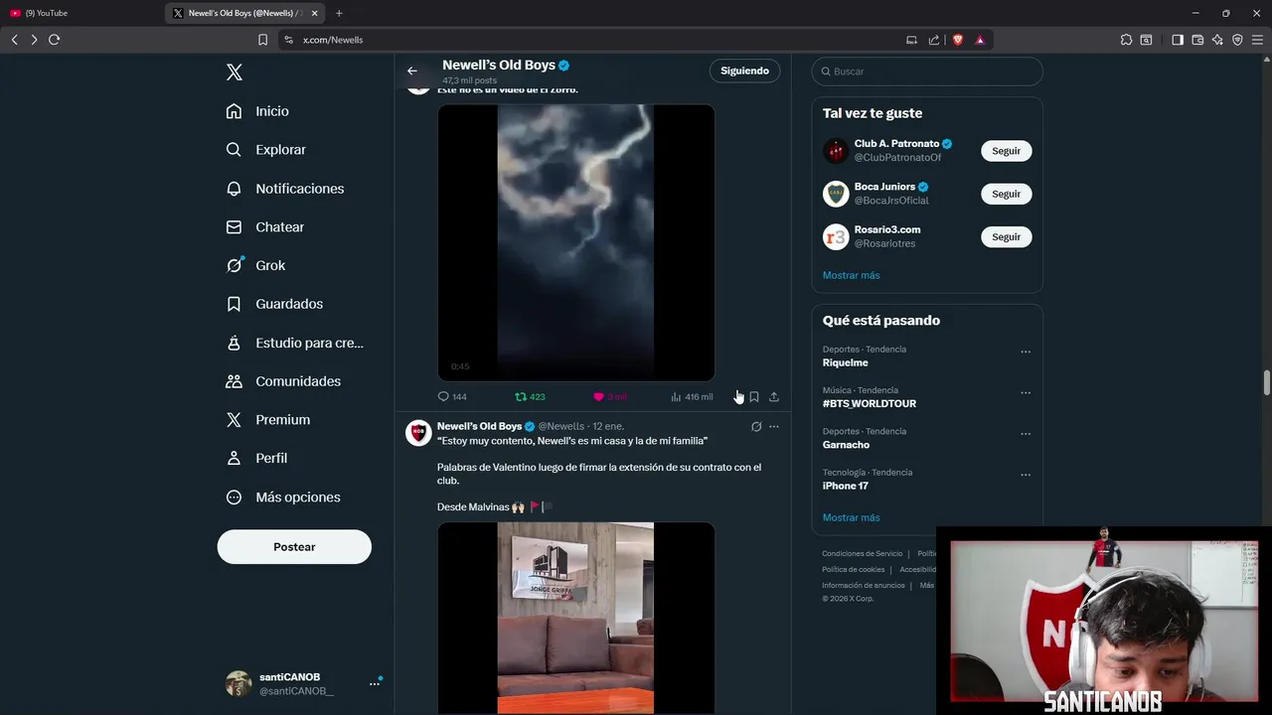The width and height of the screenshot is (1272, 715).
Task: Open Grok from the sidebar
Action: [255, 265]
